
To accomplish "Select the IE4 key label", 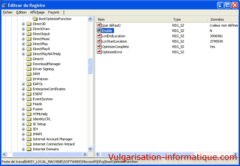I will [35, 129].
